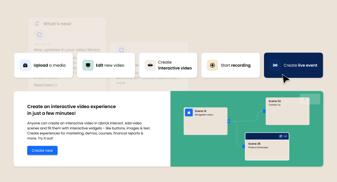
Task: Select the Create interactive video widget icon
Action: pyautogui.click(x=151, y=65)
